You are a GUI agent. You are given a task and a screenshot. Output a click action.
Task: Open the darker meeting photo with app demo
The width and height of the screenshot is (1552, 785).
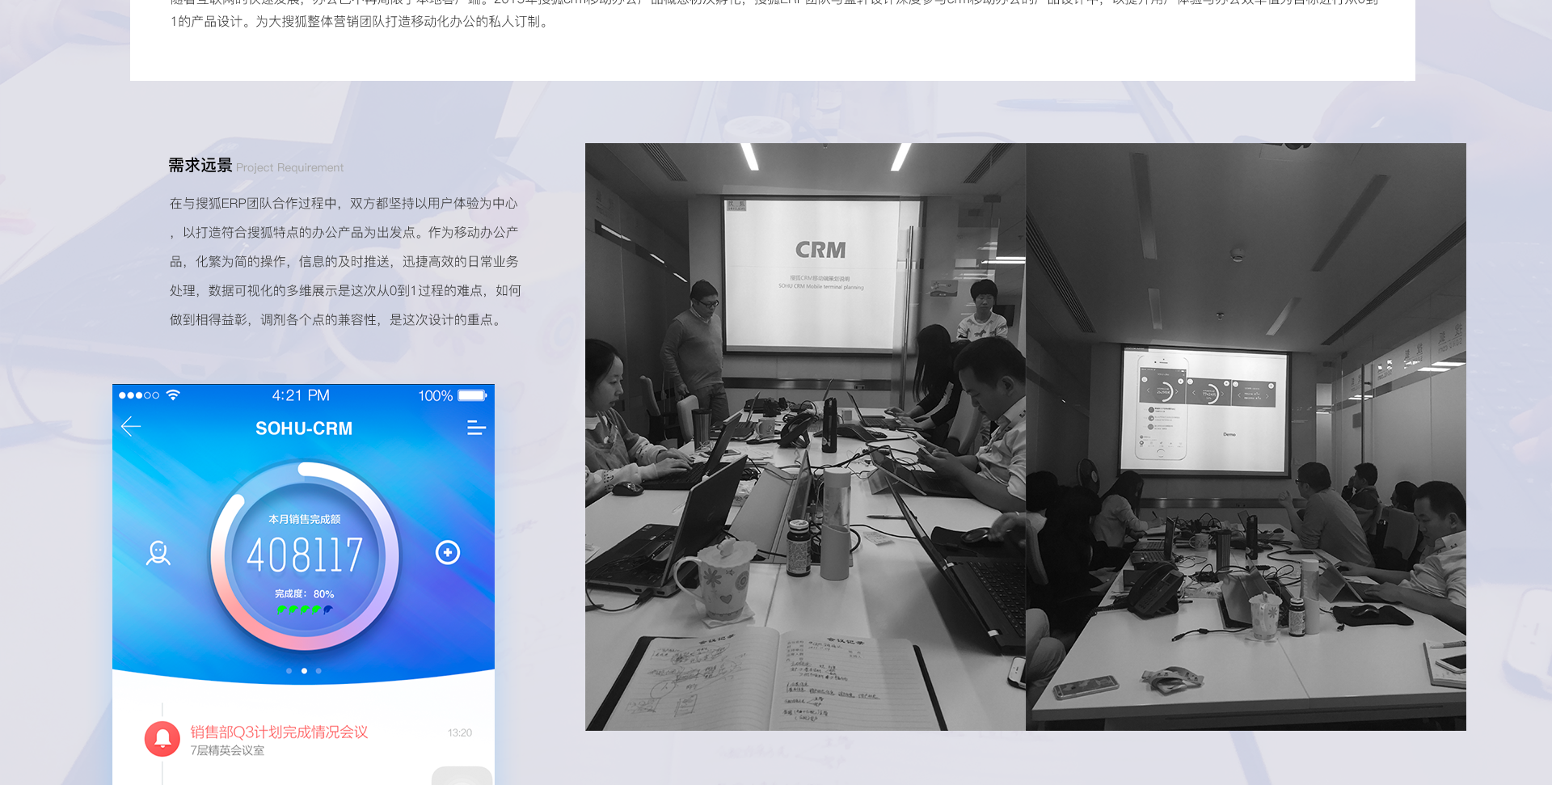pyautogui.click(x=1246, y=437)
